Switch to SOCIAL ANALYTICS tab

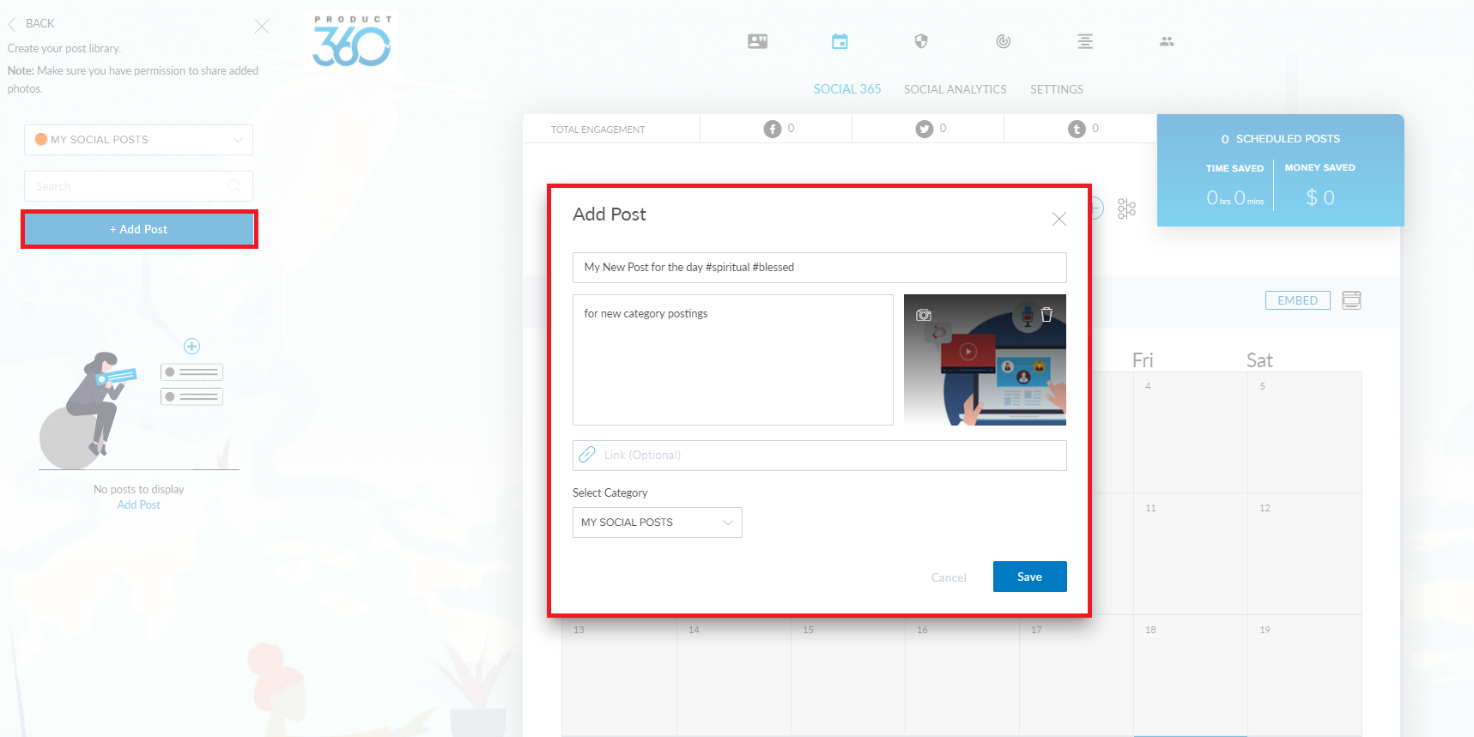pos(955,89)
